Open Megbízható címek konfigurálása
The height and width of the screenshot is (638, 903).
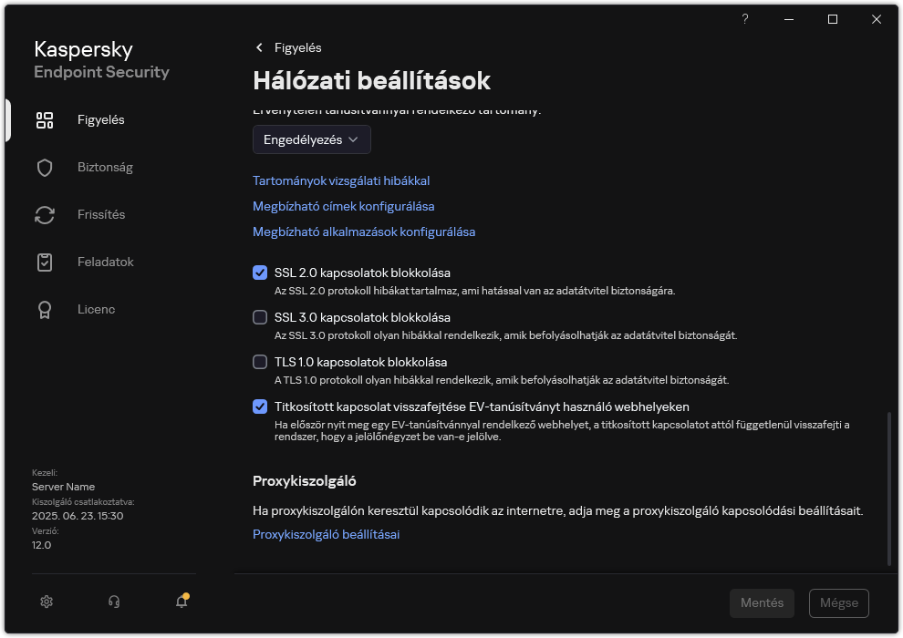point(344,206)
